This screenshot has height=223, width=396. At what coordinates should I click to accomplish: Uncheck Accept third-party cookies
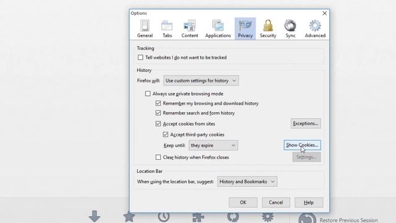(165, 134)
